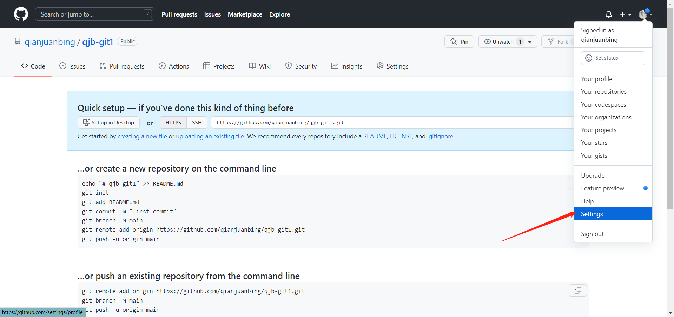
Task: Click the scrollbar down arrow
Action: click(670, 313)
